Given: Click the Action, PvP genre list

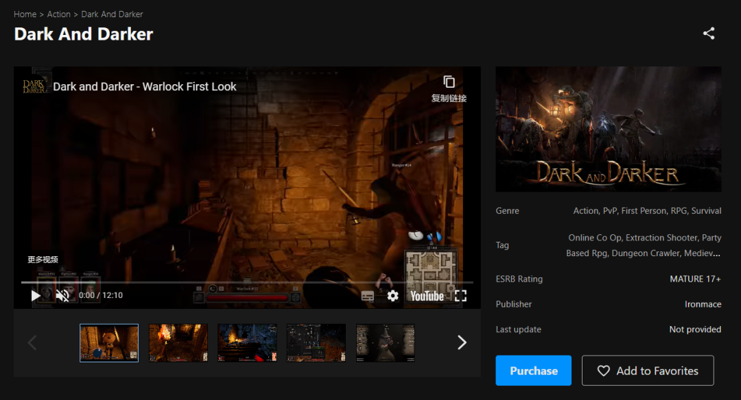Looking at the screenshot, I should click(647, 211).
